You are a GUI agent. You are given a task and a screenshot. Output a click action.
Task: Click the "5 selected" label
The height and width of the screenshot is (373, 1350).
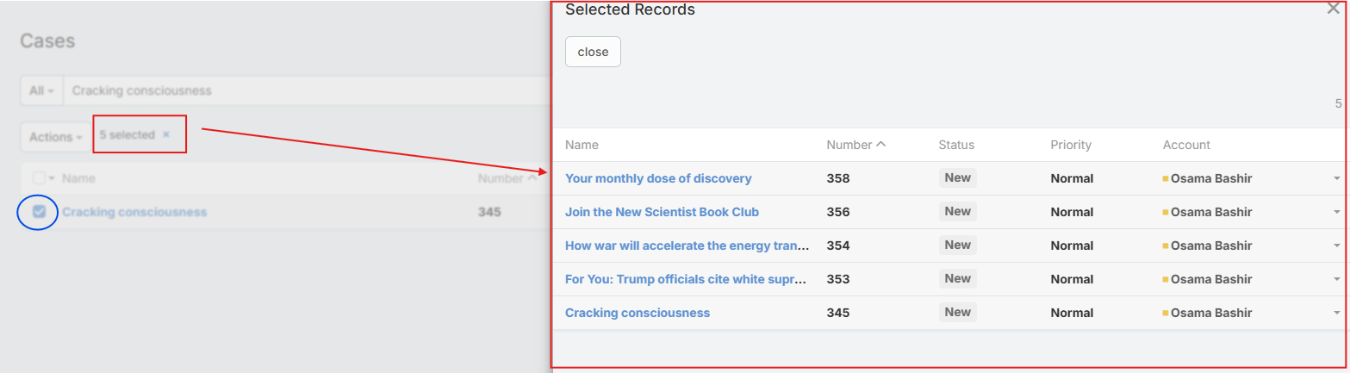pyautogui.click(x=127, y=135)
